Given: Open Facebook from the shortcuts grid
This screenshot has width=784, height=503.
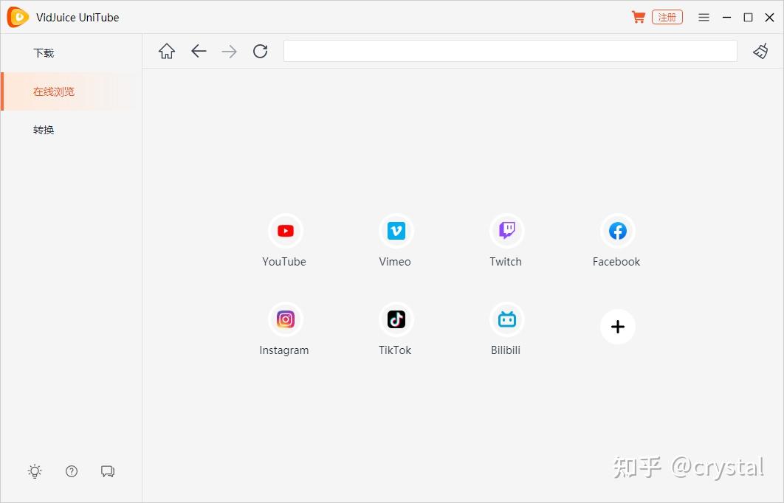Looking at the screenshot, I should point(617,230).
